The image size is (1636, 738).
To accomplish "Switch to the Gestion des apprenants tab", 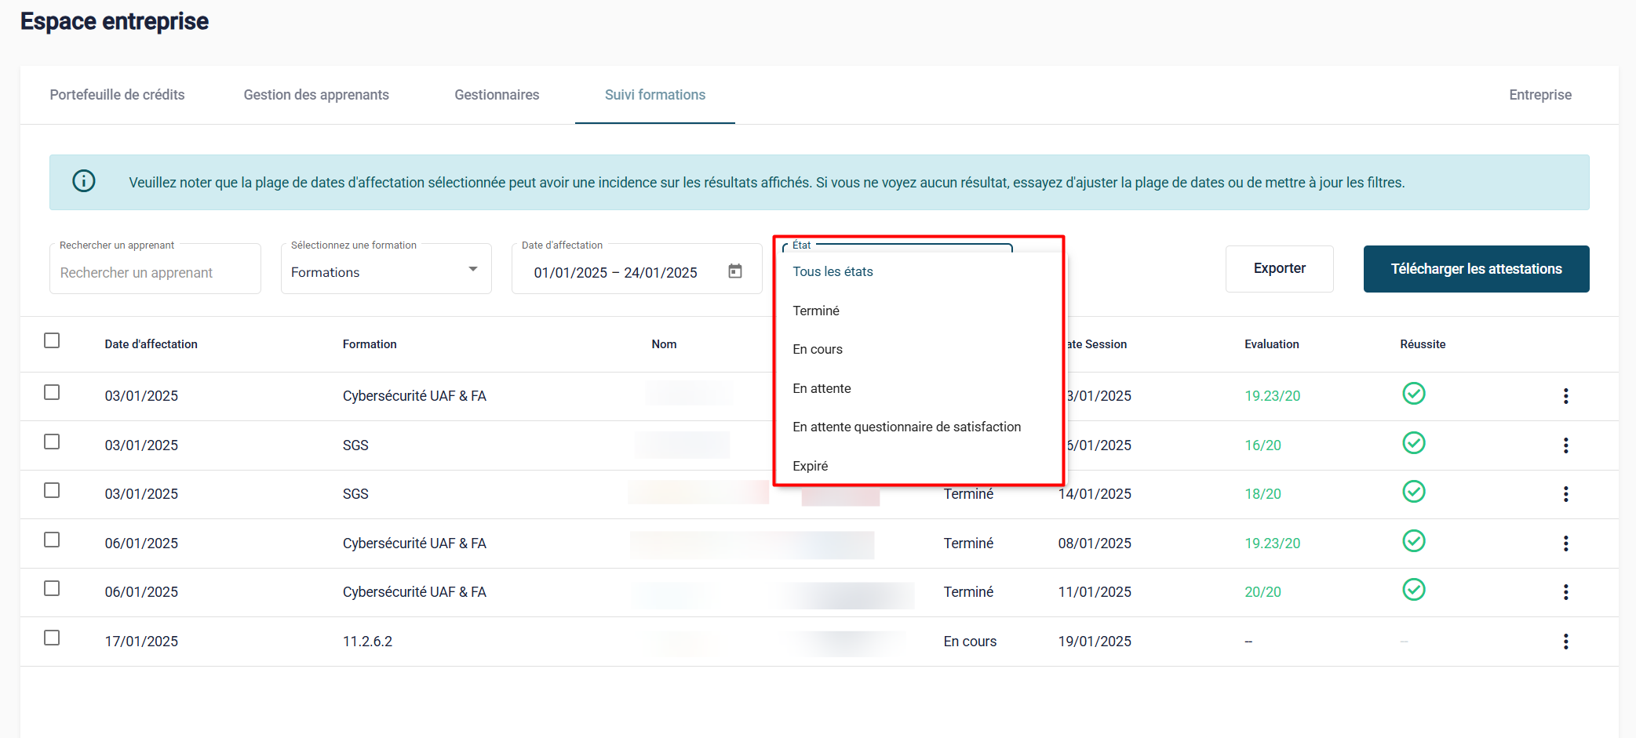I will click(316, 95).
